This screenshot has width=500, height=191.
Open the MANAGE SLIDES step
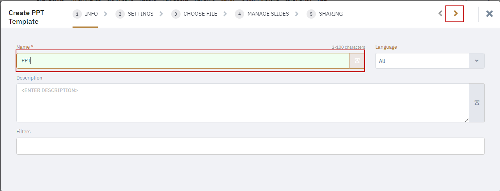268,14
